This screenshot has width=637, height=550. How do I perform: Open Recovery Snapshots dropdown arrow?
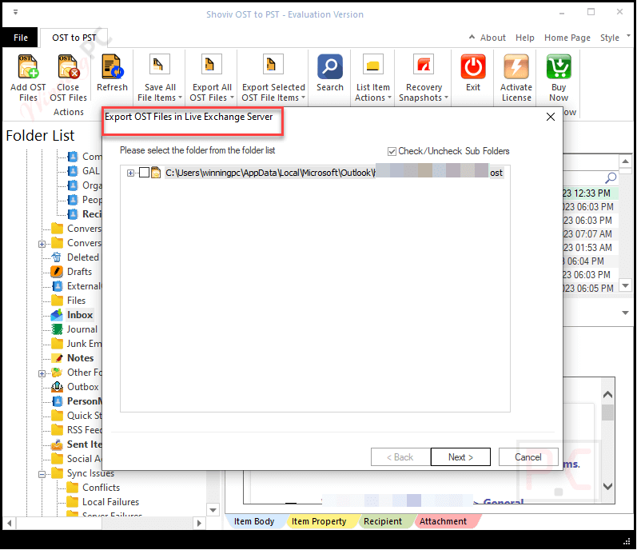pyautogui.click(x=446, y=98)
